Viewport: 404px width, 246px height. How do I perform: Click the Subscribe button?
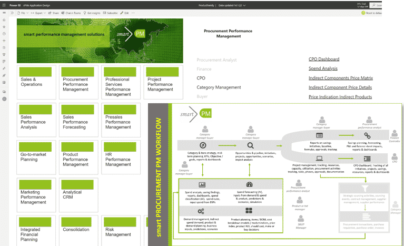[x=110, y=13]
